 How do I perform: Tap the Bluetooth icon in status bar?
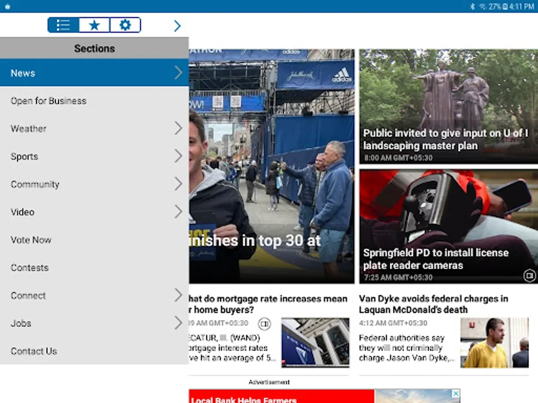tap(472, 7)
